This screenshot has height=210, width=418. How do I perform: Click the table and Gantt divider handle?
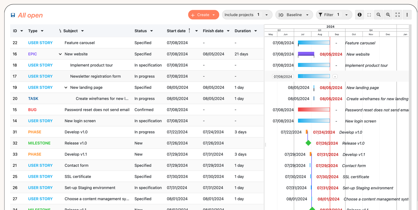point(265,145)
